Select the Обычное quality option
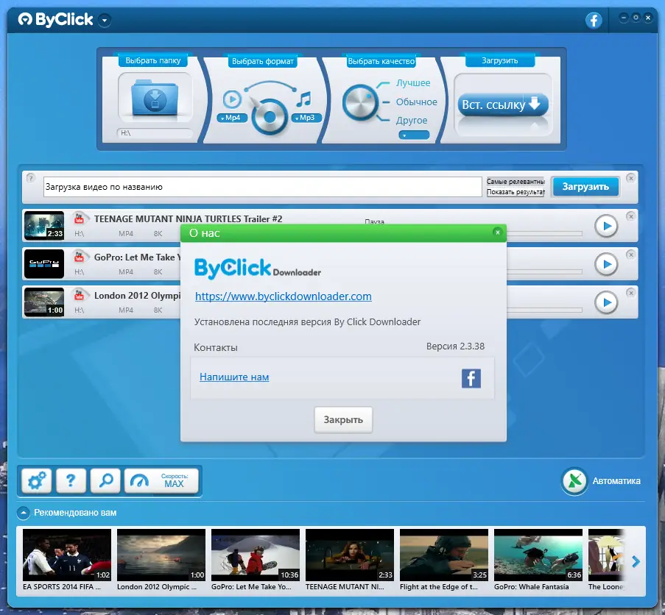665x615 pixels. pos(415,100)
